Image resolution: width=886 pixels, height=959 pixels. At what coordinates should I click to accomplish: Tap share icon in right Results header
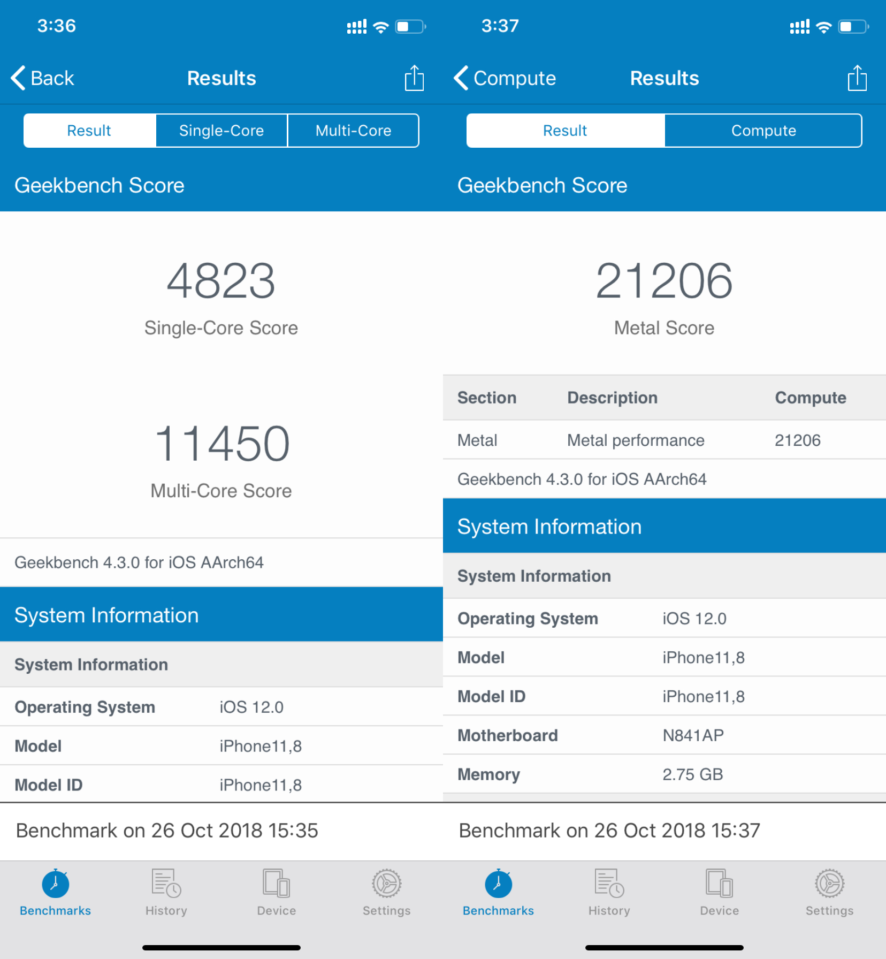857,78
